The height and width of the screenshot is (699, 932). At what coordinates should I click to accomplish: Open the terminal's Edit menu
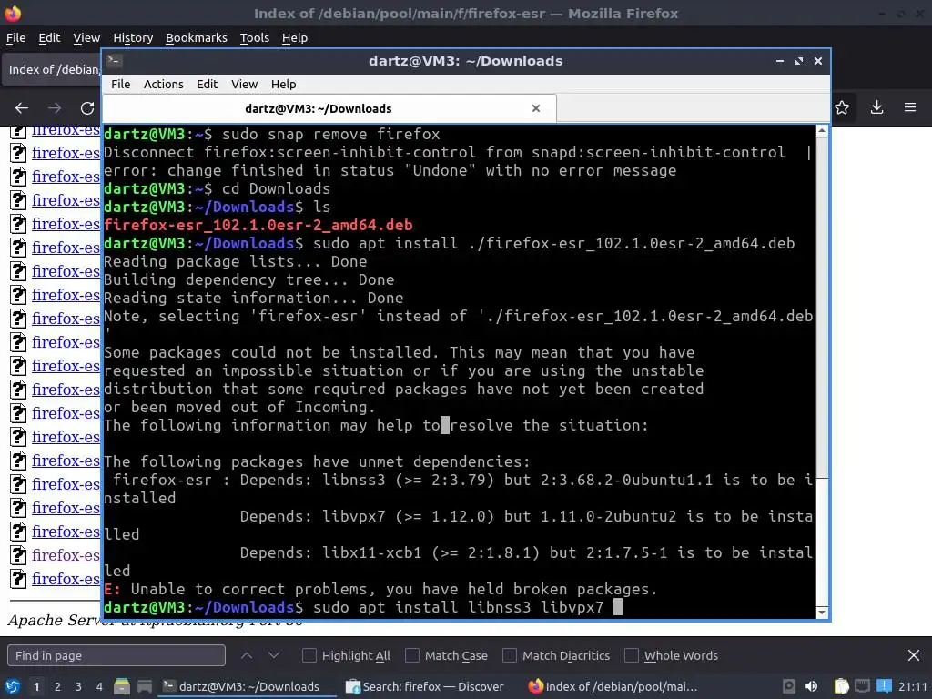coord(207,84)
